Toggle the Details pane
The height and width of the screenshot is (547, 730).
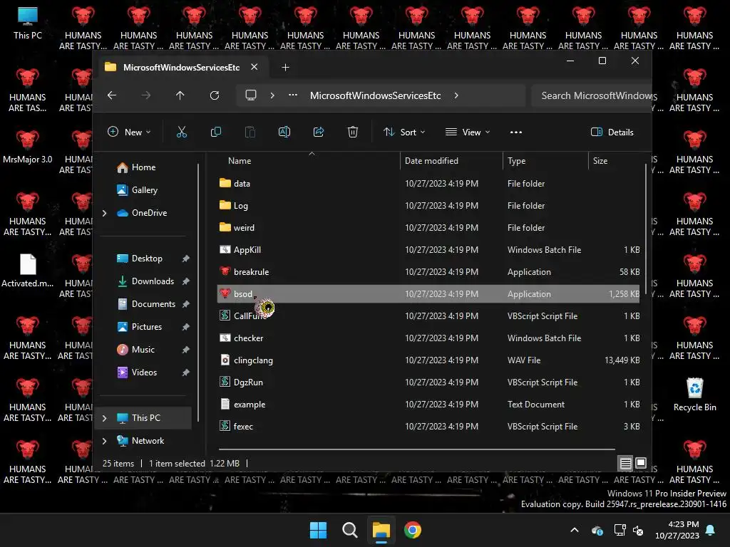click(x=612, y=132)
